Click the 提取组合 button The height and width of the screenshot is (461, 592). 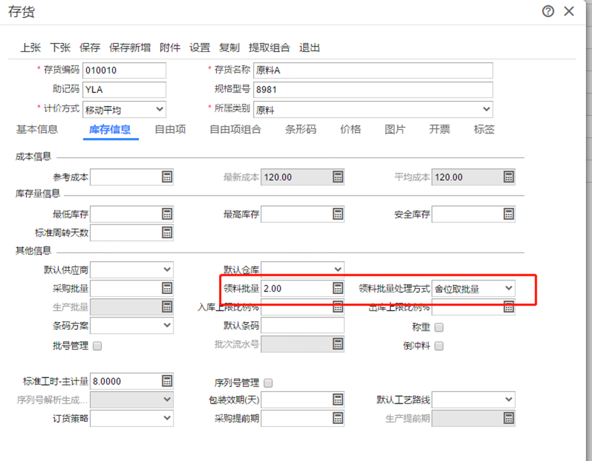269,47
